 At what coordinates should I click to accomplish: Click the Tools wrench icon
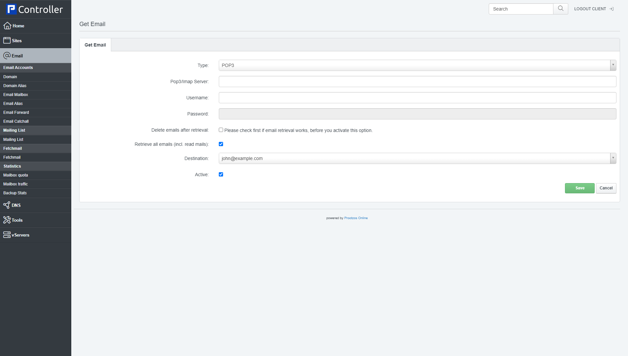7,220
